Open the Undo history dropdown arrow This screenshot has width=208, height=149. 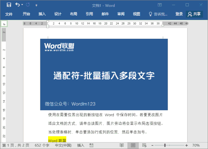tap(22, 5)
